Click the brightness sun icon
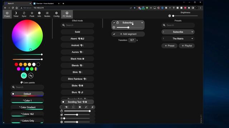 click(x=170, y=16)
